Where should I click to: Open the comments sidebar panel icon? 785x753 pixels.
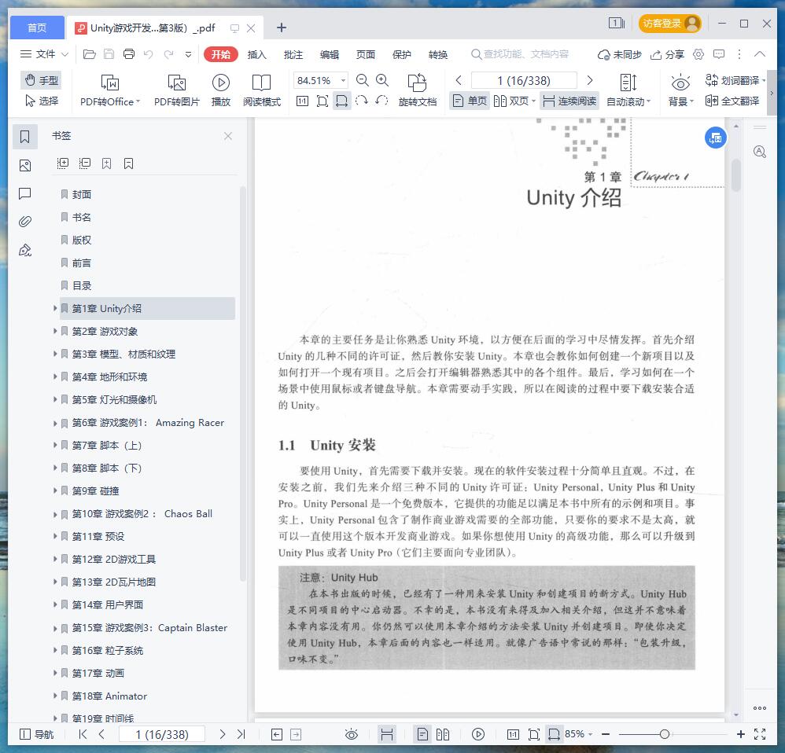click(25, 193)
